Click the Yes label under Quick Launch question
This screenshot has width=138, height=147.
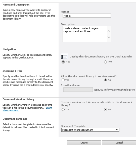coord(68,62)
